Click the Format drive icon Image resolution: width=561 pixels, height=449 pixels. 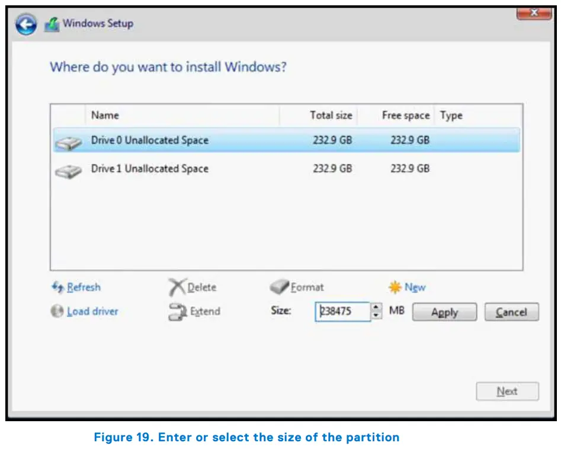(x=278, y=287)
